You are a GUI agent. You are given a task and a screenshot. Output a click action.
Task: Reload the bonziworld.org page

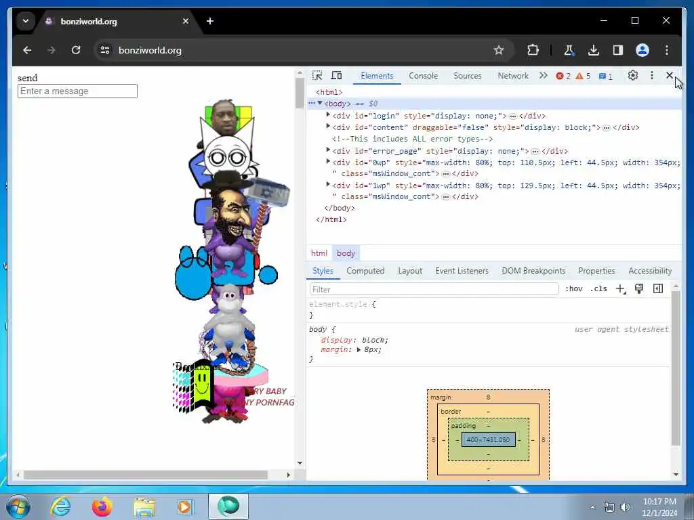[76, 50]
